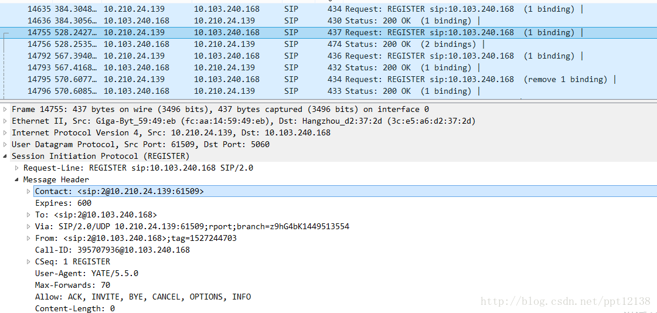Expand the From header field

click(29, 239)
